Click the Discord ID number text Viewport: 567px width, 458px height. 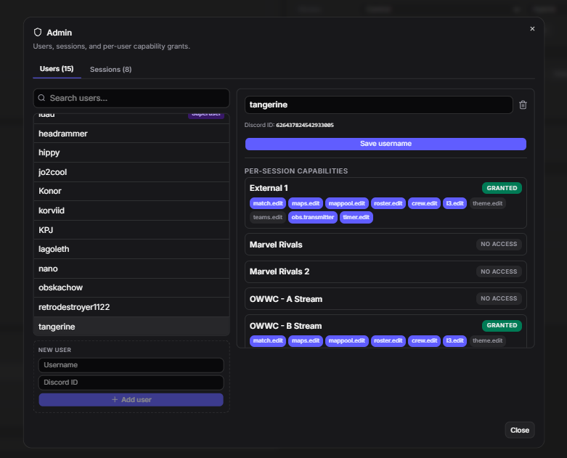(305, 125)
